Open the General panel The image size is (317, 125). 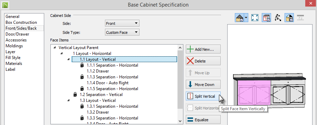click(12, 17)
